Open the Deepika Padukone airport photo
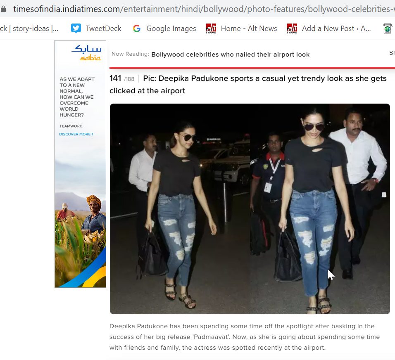395x360 pixels. pos(250,209)
